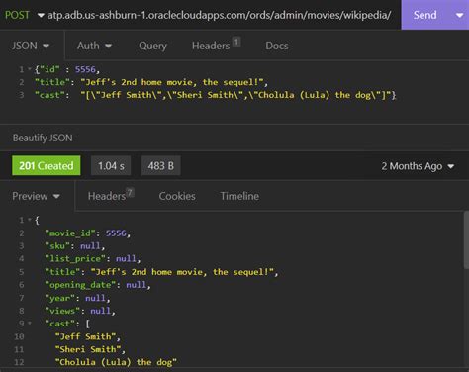
Task: Click the "Cholula (Lula) the dog" entry
Action: click(116, 362)
